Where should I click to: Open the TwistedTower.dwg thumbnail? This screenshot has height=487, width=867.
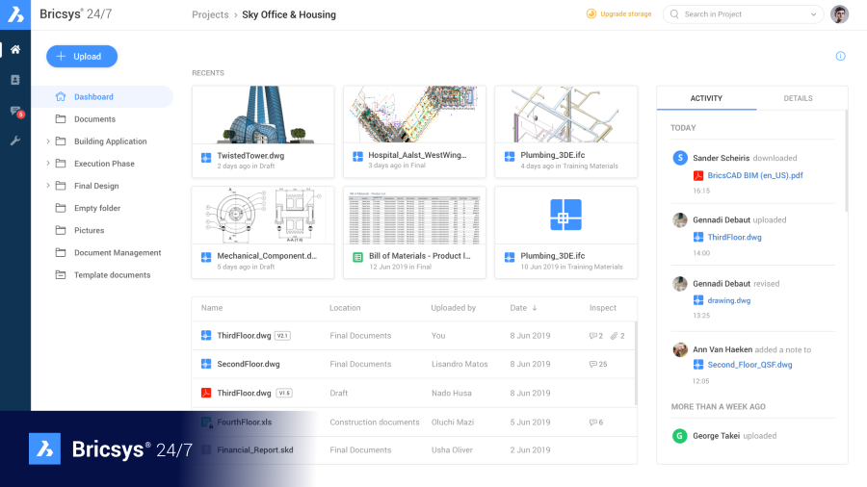(x=263, y=115)
